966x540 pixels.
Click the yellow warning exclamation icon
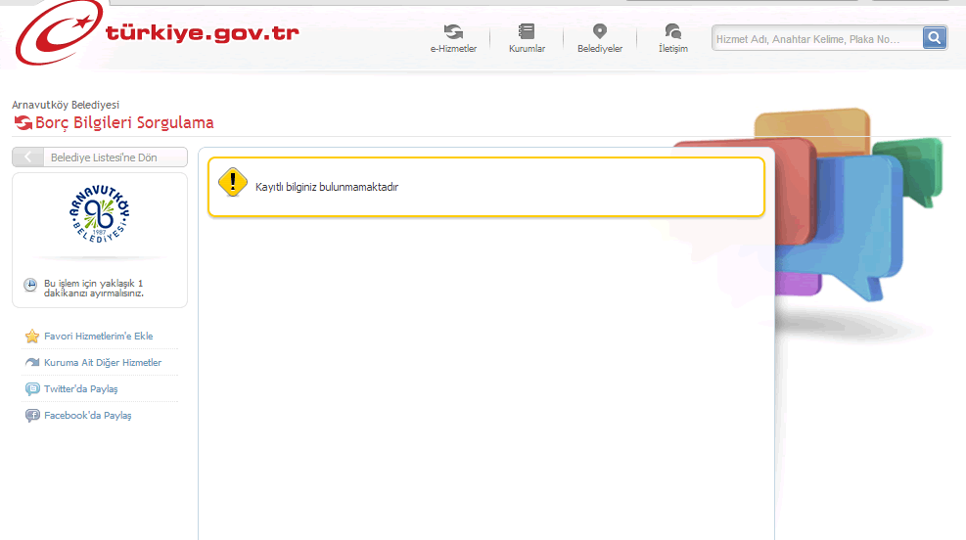pyautogui.click(x=233, y=183)
